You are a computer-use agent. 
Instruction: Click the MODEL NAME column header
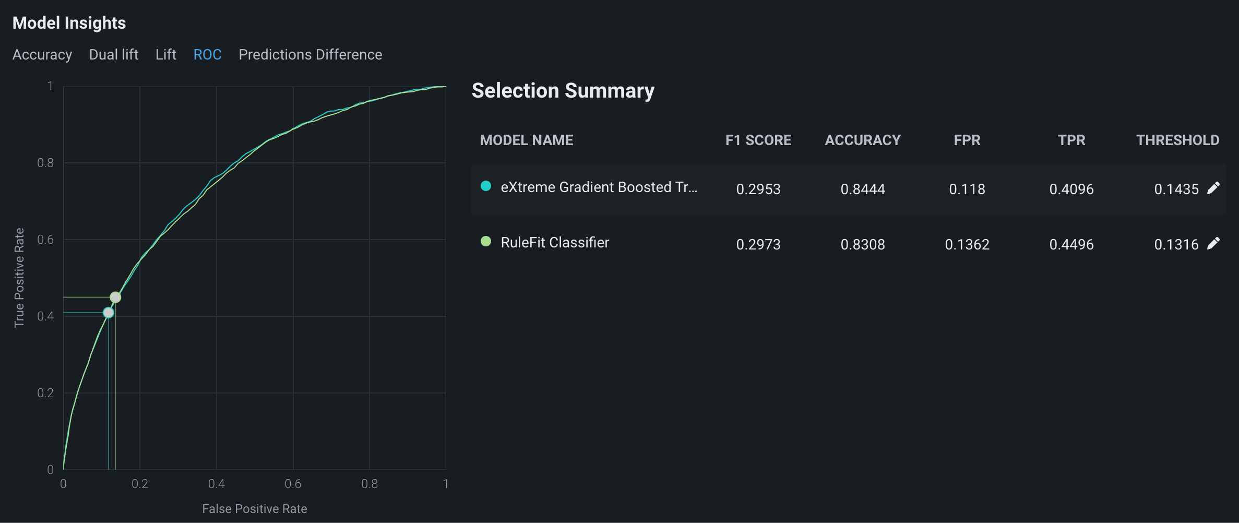tap(527, 140)
